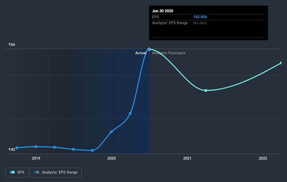287x182 pixels.
Task: Click the ₹42 y-axis label
Action: coord(12,149)
